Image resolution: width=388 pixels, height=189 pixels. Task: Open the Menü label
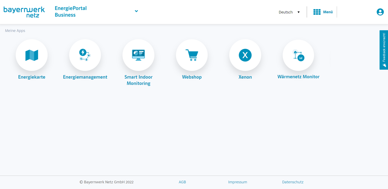coord(328,12)
